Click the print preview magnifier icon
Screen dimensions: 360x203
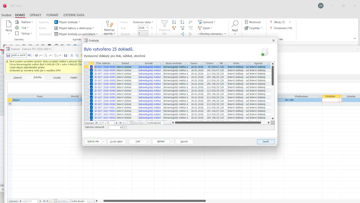(x=45, y=55)
